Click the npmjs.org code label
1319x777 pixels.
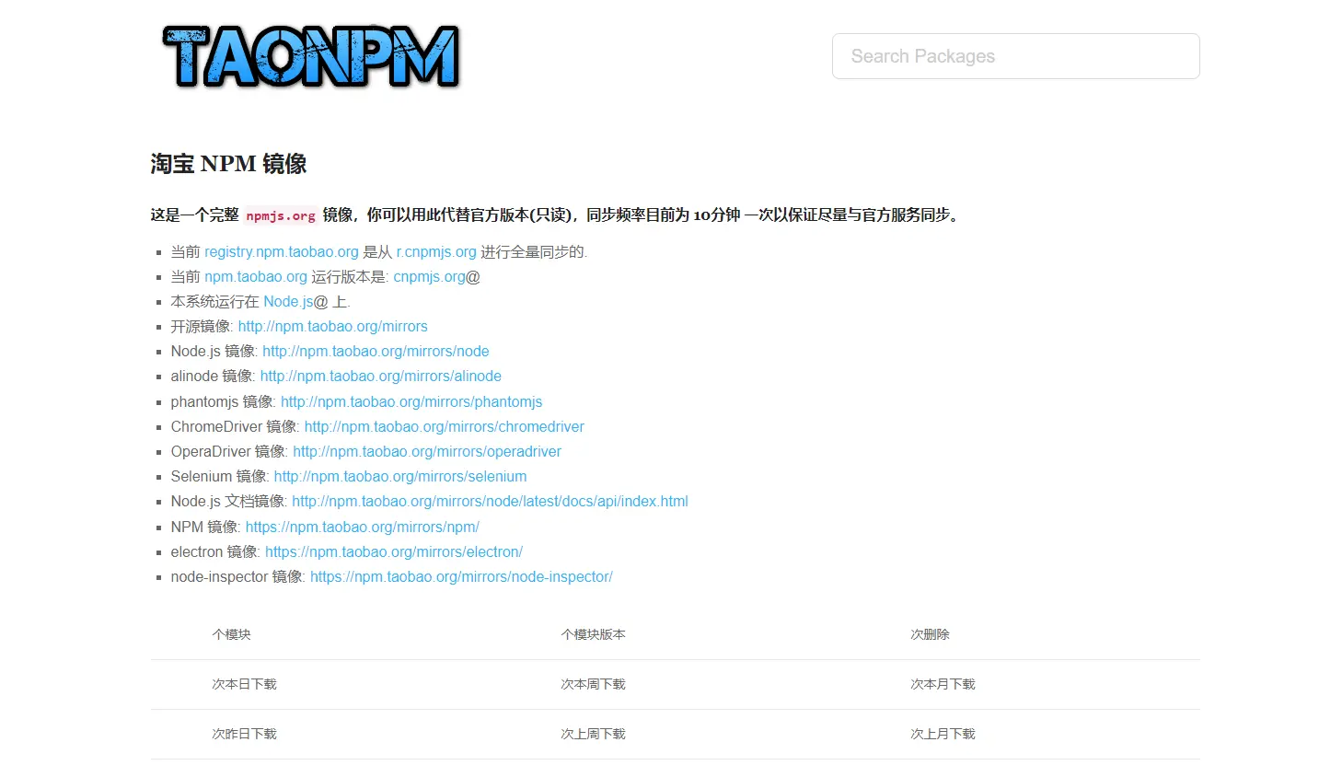pos(281,215)
